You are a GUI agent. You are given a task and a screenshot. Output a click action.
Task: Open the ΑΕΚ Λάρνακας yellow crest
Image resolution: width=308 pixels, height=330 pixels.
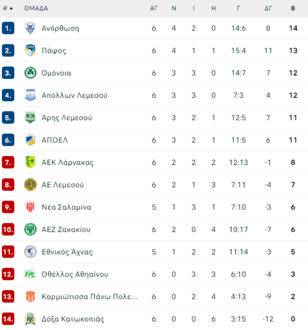tap(30, 162)
